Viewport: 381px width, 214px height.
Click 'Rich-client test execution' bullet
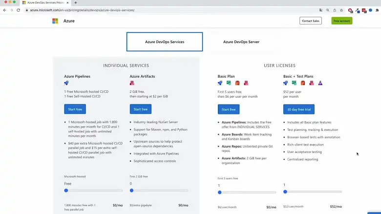305,145
